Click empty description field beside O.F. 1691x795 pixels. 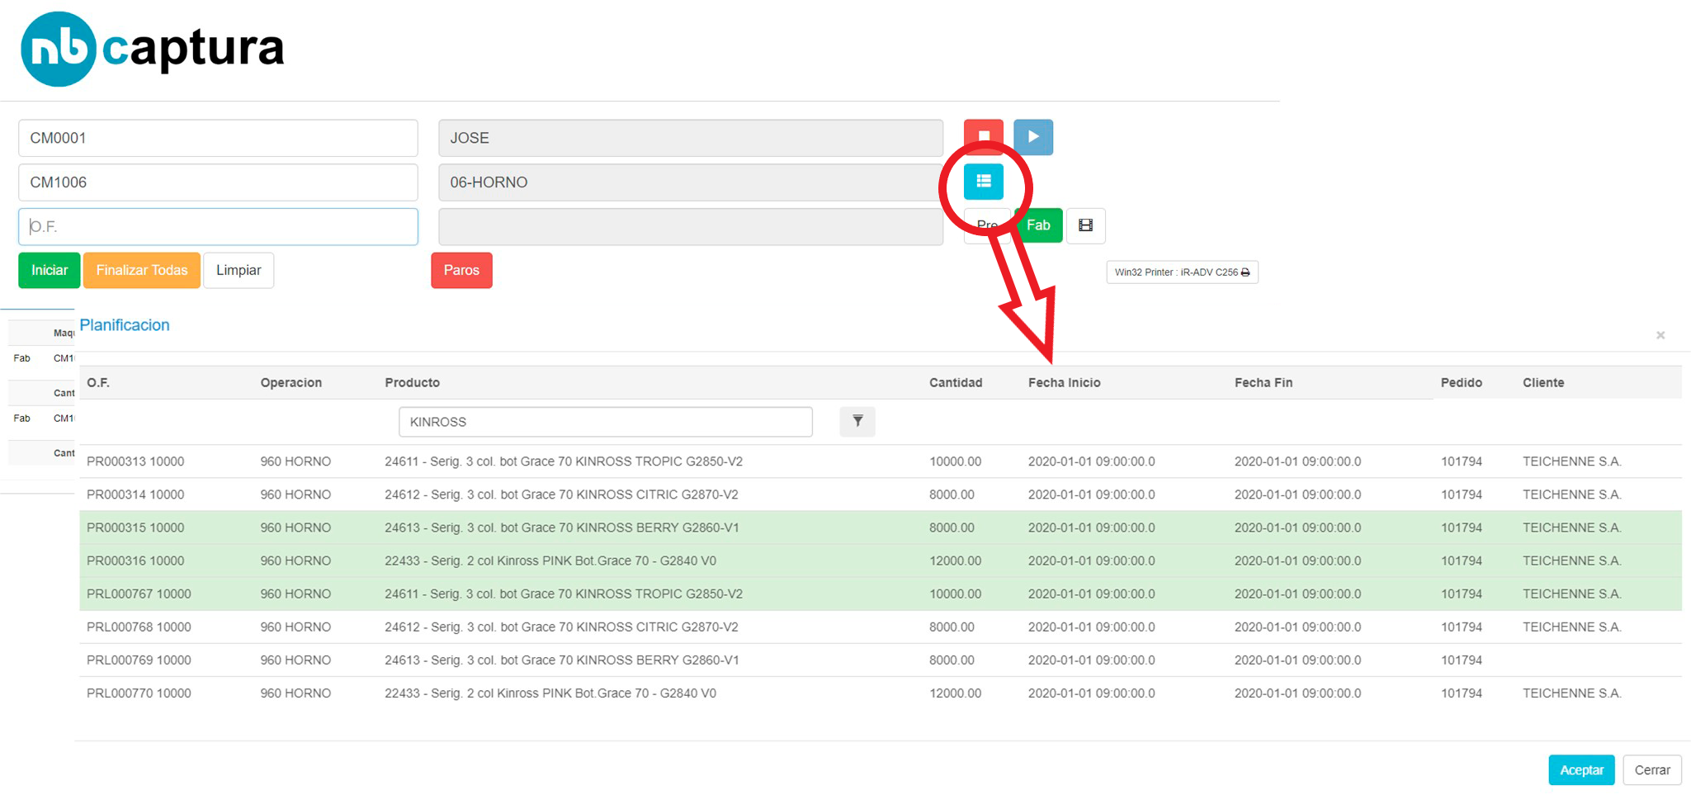[x=691, y=226]
